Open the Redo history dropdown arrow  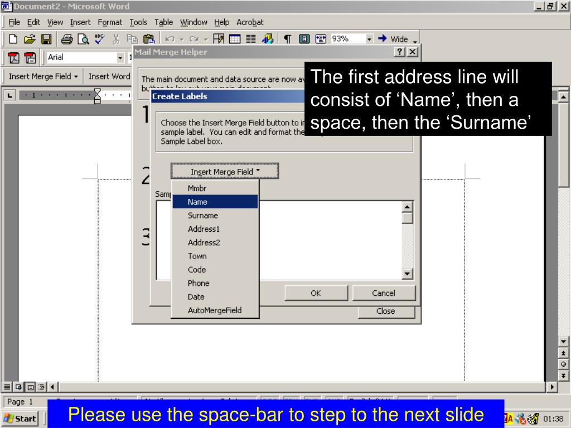[x=206, y=39]
